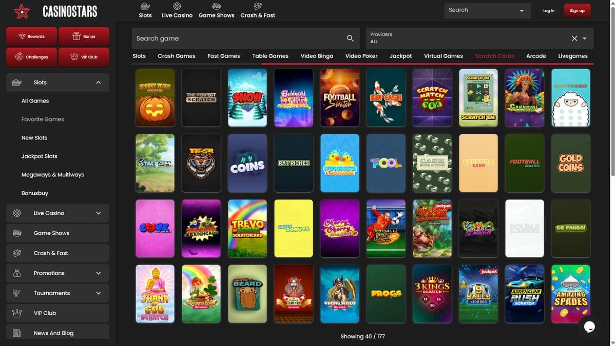Select the Fast Games tab
Viewport: 616px width, 346px height.
(224, 56)
